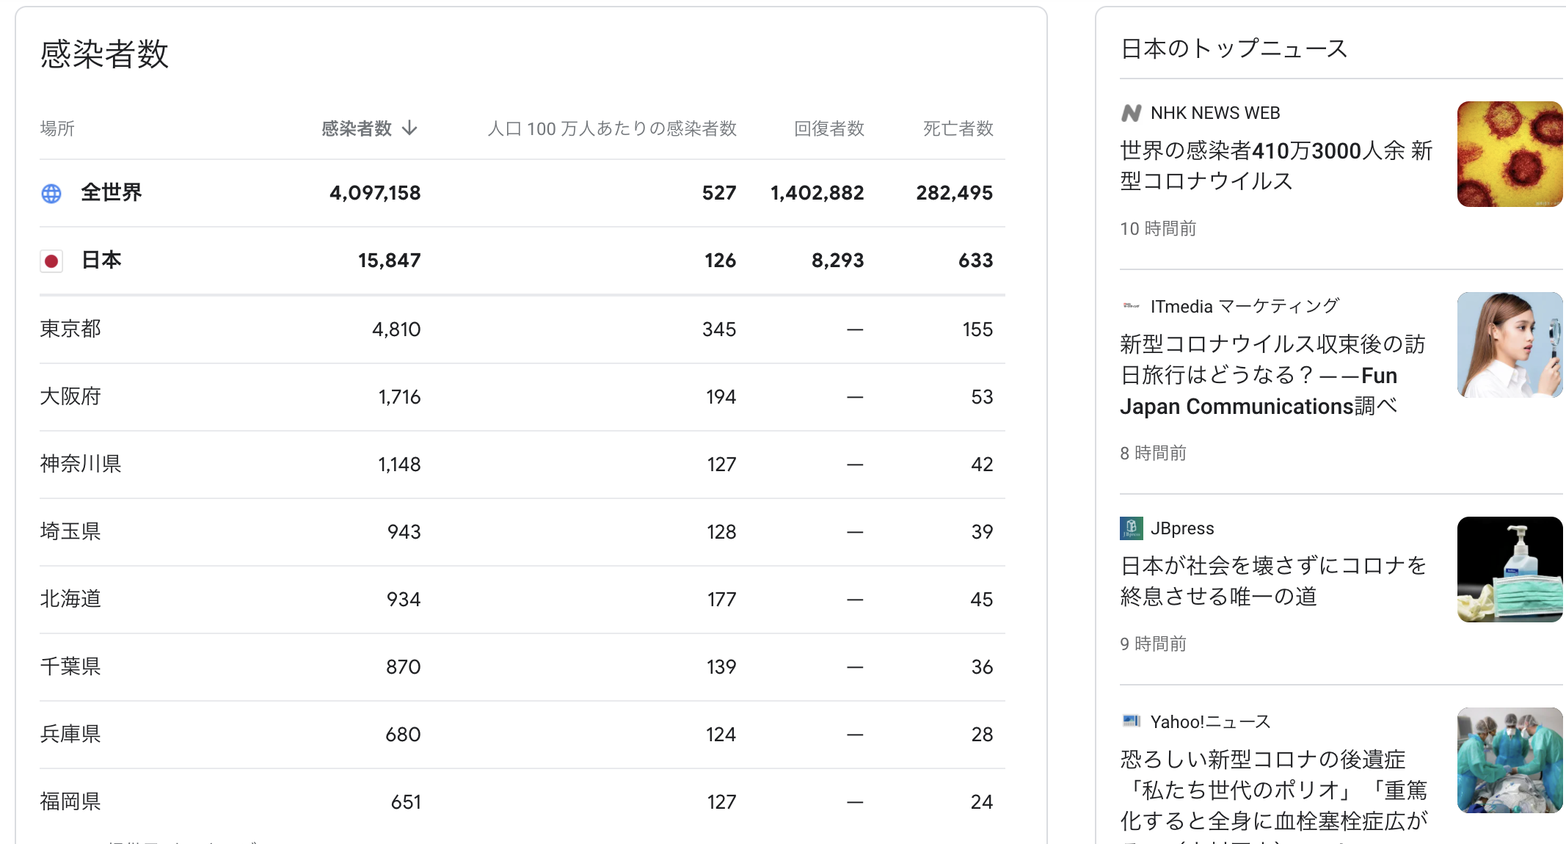Click the ITmedia マーケティング source icon
This screenshot has height=844, width=1566.
tap(1131, 306)
